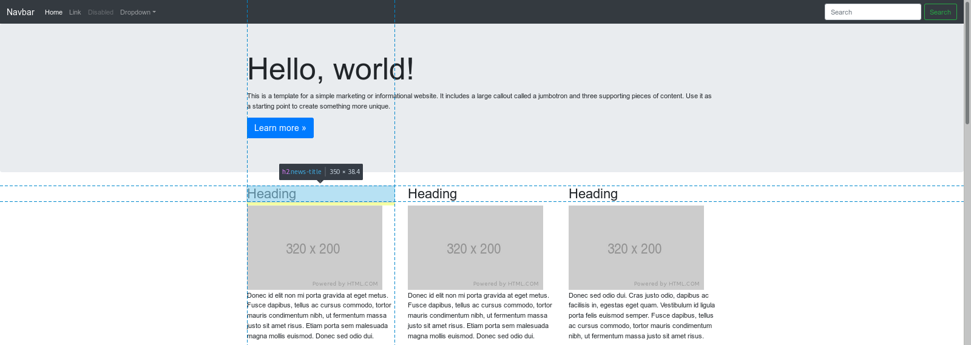
Task: Click the vertical page scrollbar thumb
Action: coord(967,62)
